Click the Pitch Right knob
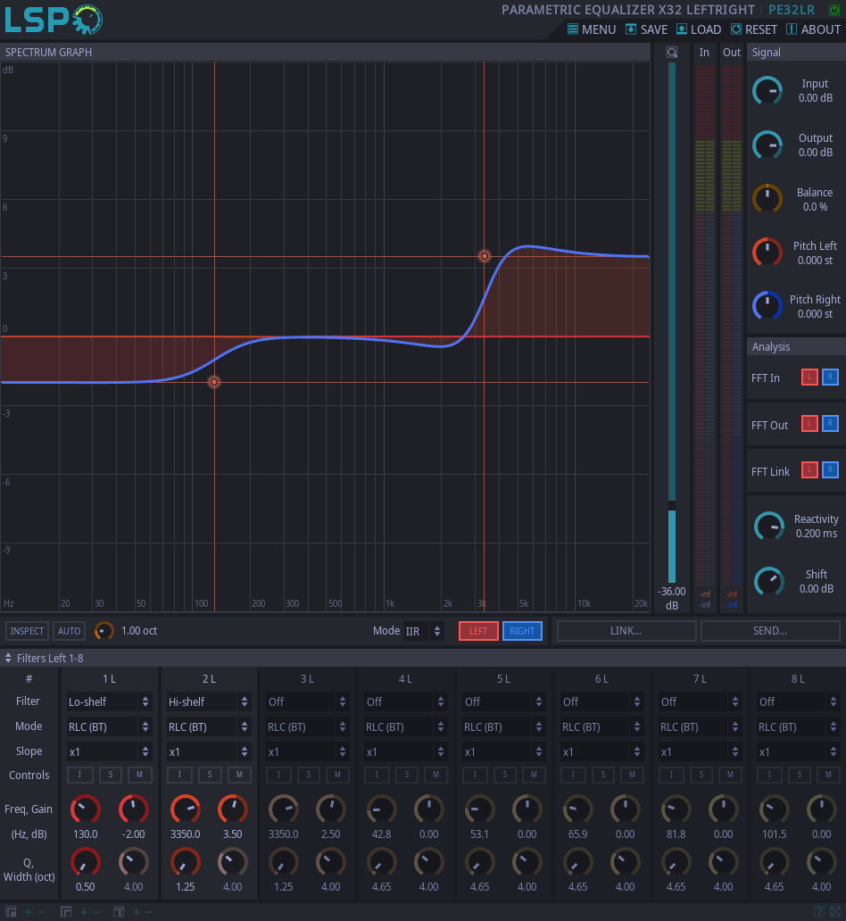The image size is (846, 921). (767, 306)
